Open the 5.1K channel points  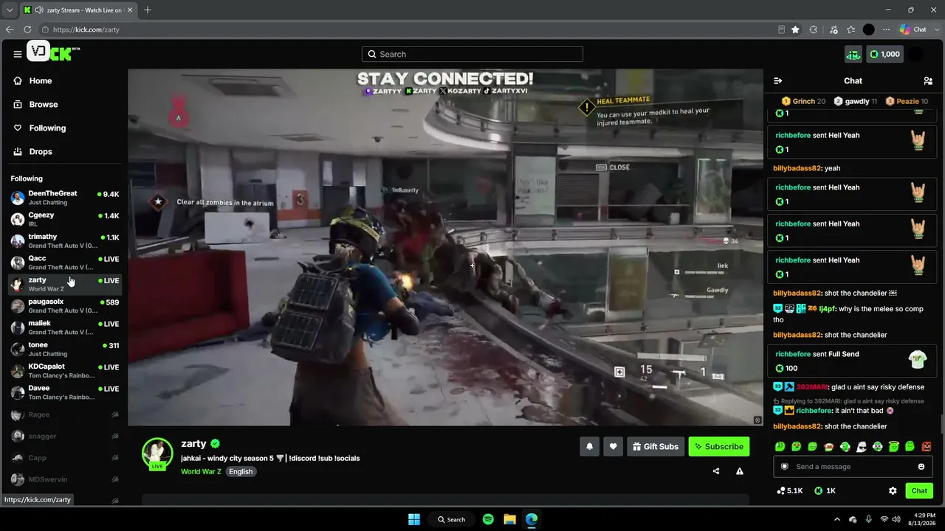coord(790,490)
